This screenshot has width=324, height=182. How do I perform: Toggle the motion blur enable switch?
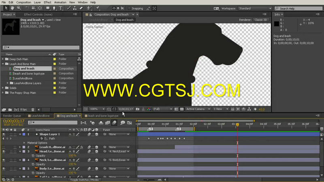(x=114, y=123)
